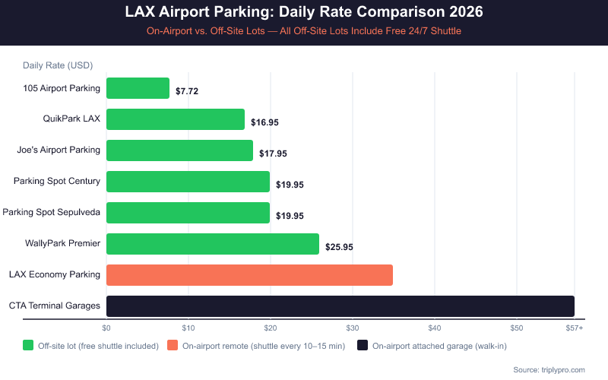Click the green off-site lot legend swatch

(29, 346)
